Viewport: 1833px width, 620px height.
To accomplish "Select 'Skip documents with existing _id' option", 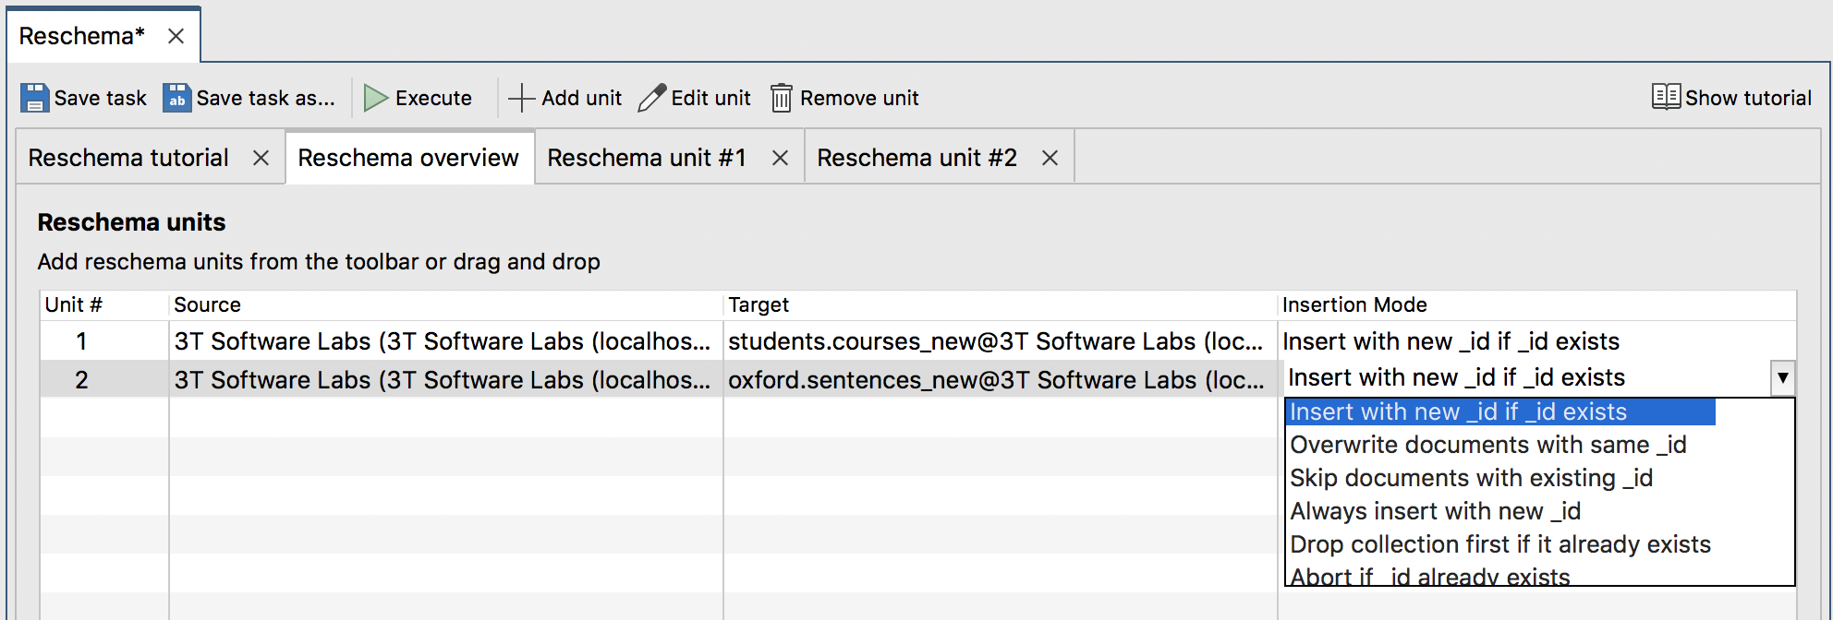I will tap(1471, 478).
